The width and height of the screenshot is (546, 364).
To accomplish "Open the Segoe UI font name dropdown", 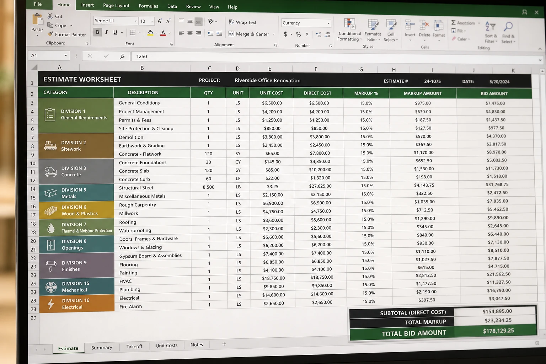I will (x=135, y=21).
